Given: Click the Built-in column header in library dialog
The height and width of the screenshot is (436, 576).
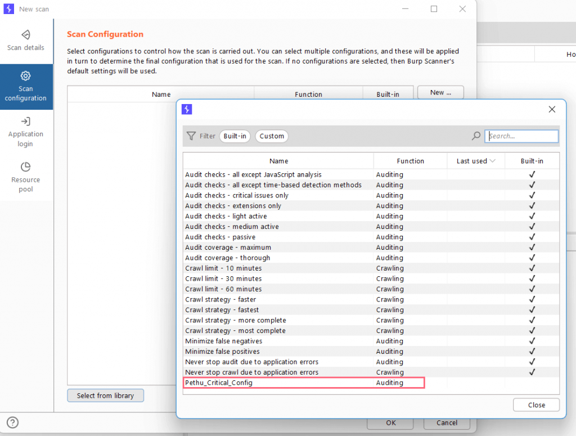Looking at the screenshot, I should pyautogui.click(x=532, y=161).
